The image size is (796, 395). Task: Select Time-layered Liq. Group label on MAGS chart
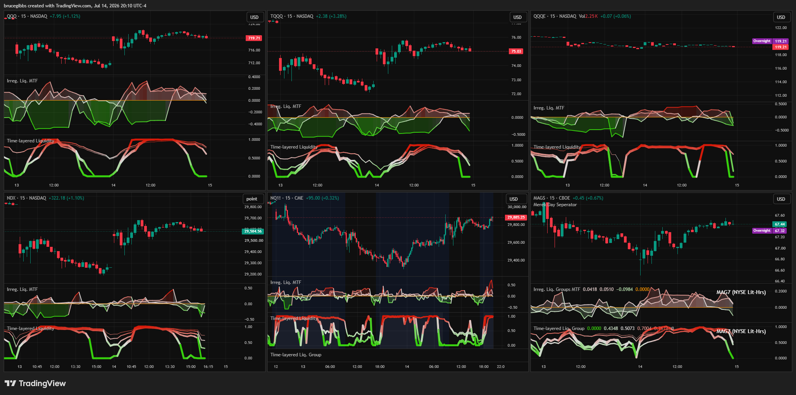(559, 328)
